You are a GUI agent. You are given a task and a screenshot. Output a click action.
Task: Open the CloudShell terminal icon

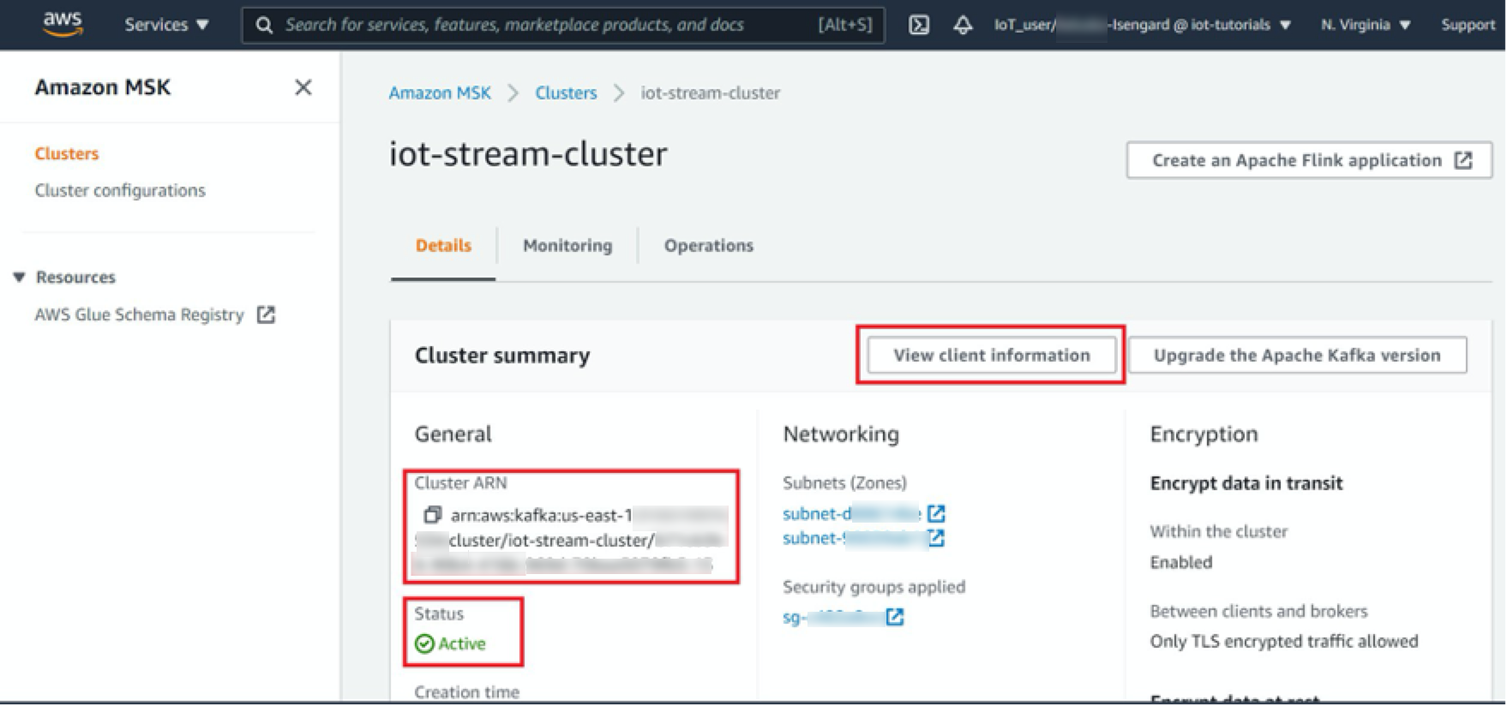[919, 25]
